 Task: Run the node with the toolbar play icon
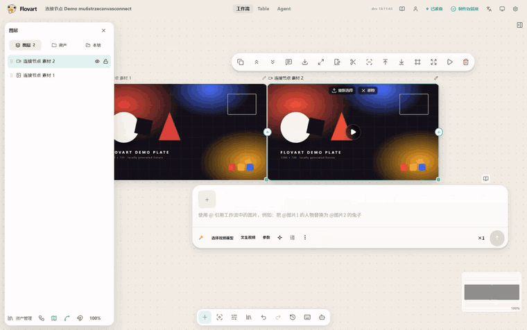pyautogui.click(x=450, y=62)
